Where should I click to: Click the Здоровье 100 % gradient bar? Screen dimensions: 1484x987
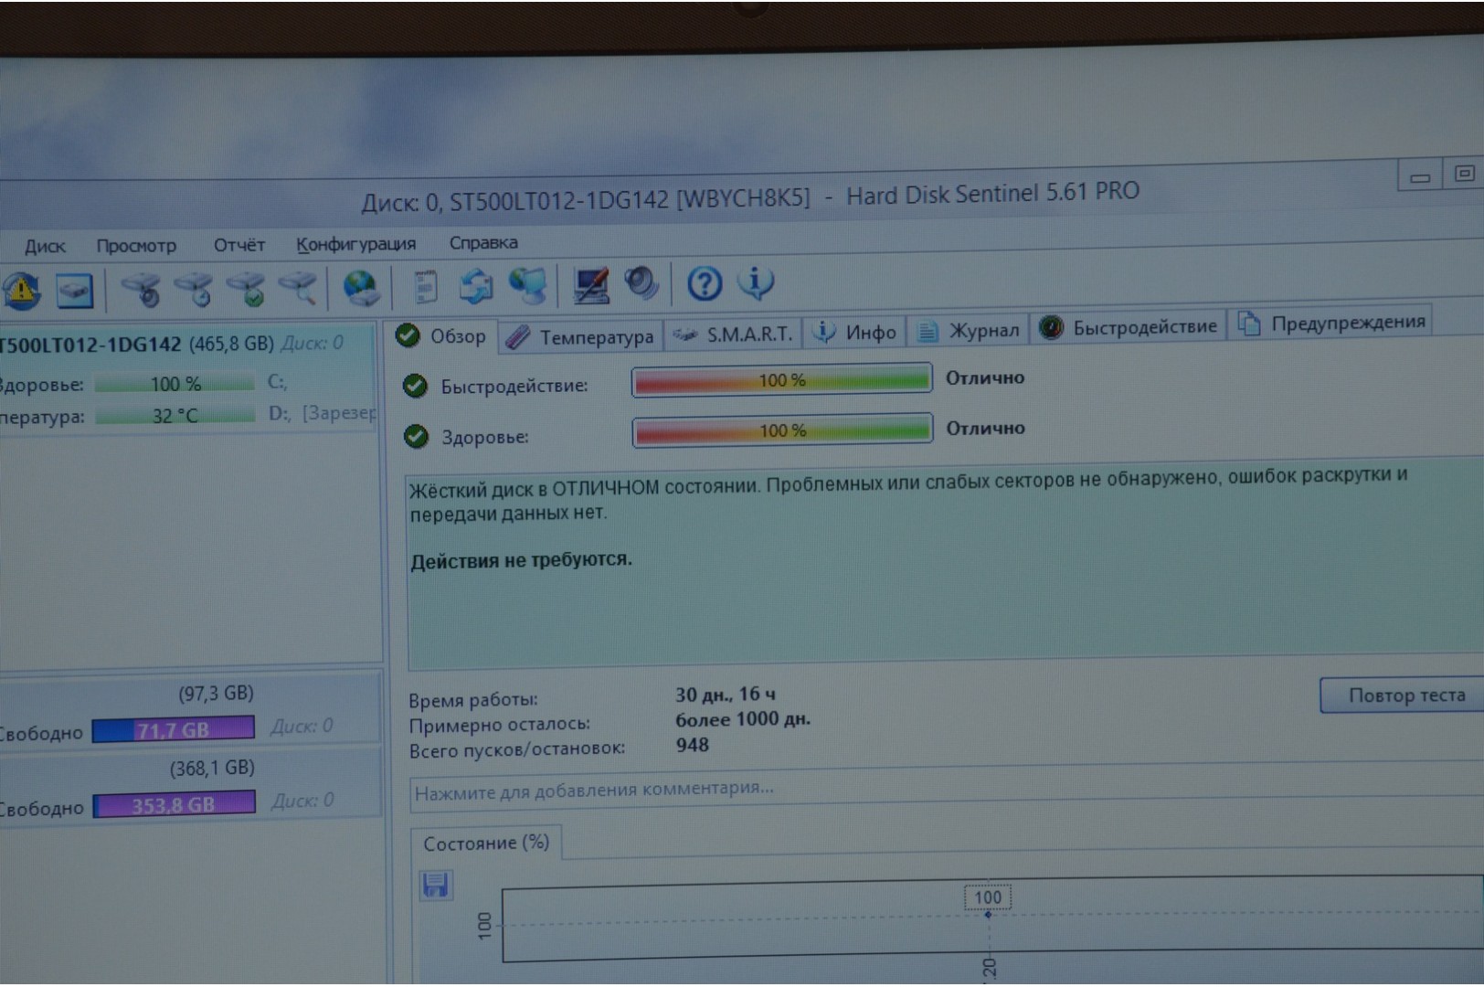coord(782,430)
